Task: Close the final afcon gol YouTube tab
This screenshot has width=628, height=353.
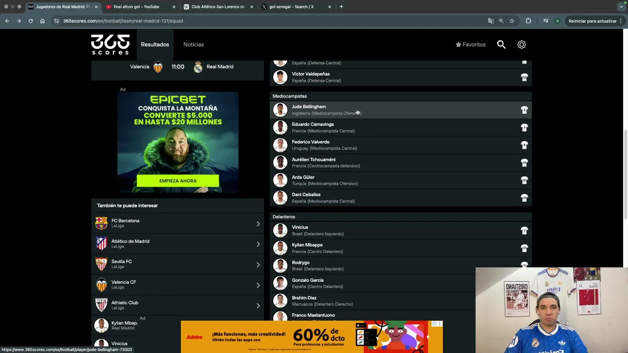Action: [x=174, y=7]
